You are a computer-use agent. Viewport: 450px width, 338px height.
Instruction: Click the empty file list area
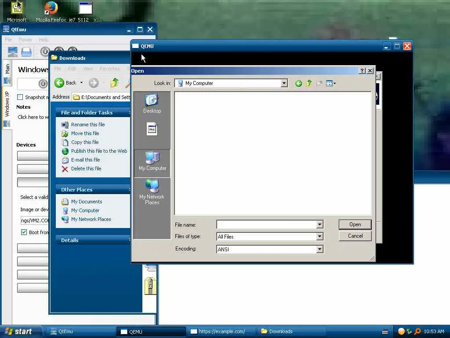[272, 153]
